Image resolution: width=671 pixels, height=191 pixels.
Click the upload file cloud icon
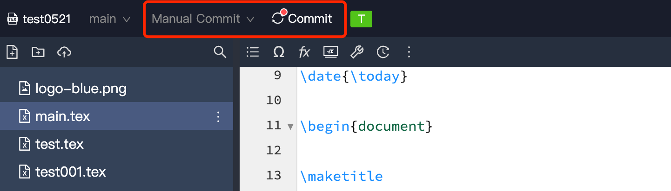pyautogui.click(x=64, y=52)
